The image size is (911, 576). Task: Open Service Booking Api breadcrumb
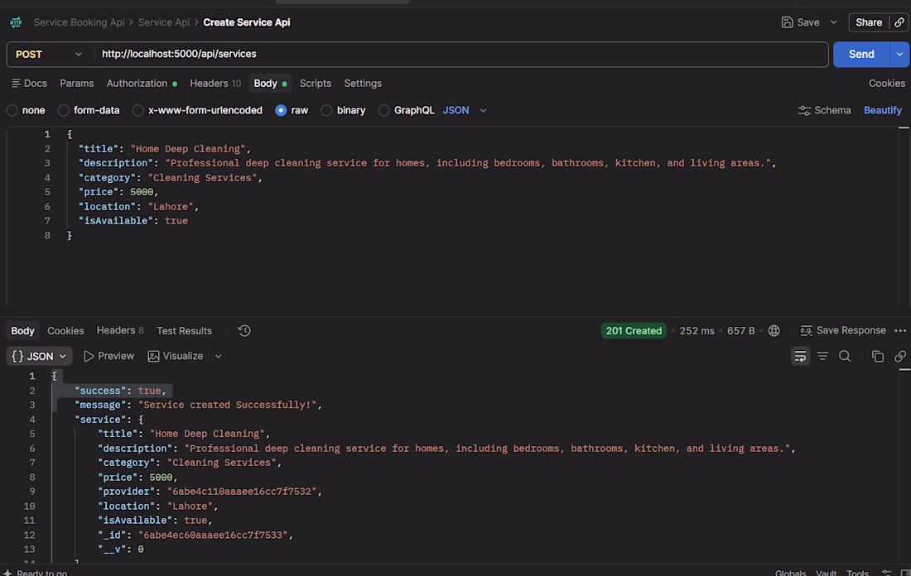click(x=79, y=22)
